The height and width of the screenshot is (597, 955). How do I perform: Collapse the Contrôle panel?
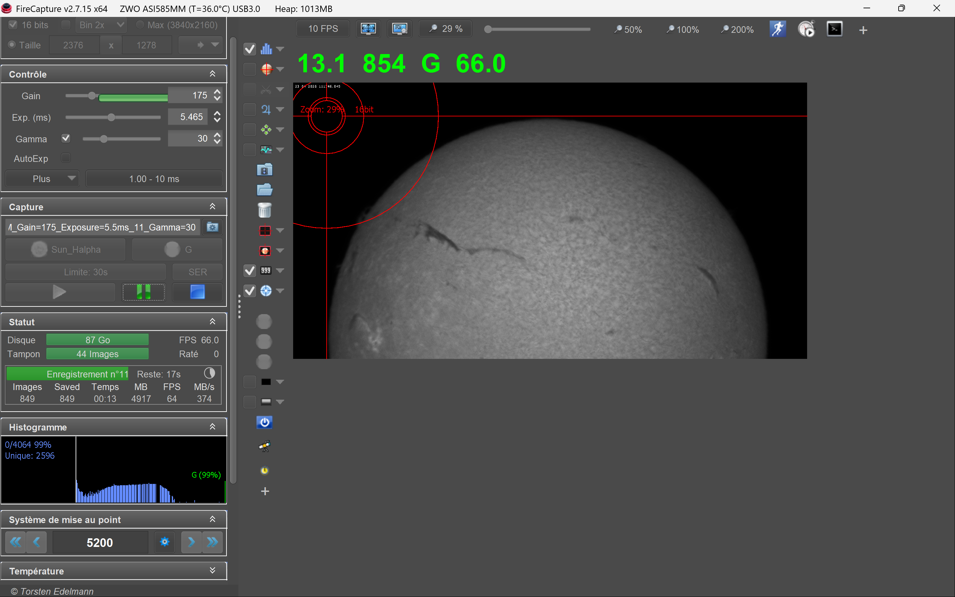[x=212, y=74]
